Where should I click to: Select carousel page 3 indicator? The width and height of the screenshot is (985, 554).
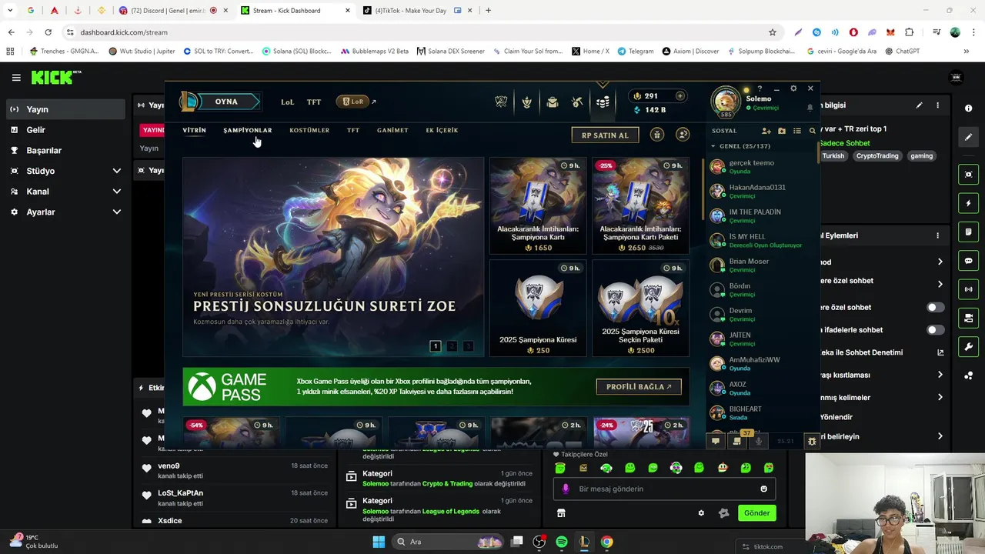468,346
